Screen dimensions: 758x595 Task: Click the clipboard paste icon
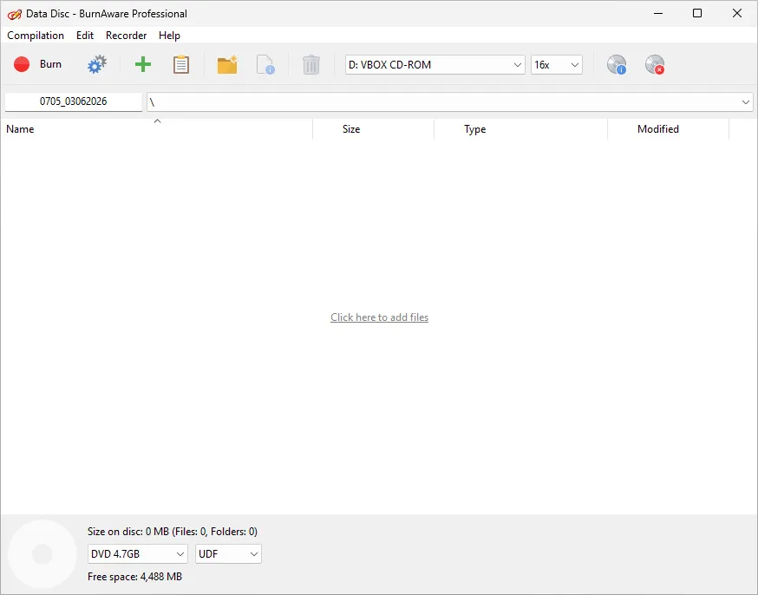click(x=180, y=64)
